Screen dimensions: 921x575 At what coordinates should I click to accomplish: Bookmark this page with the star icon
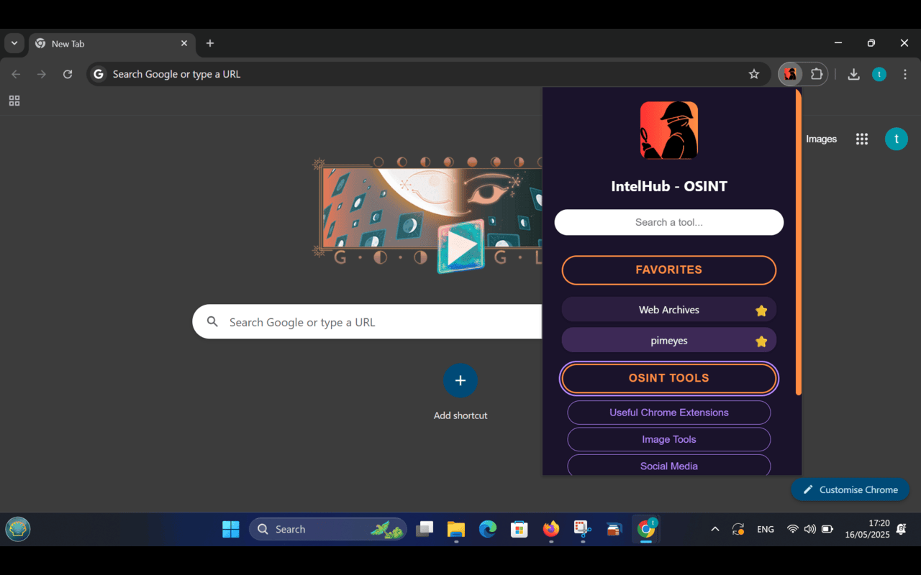(x=753, y=74)
